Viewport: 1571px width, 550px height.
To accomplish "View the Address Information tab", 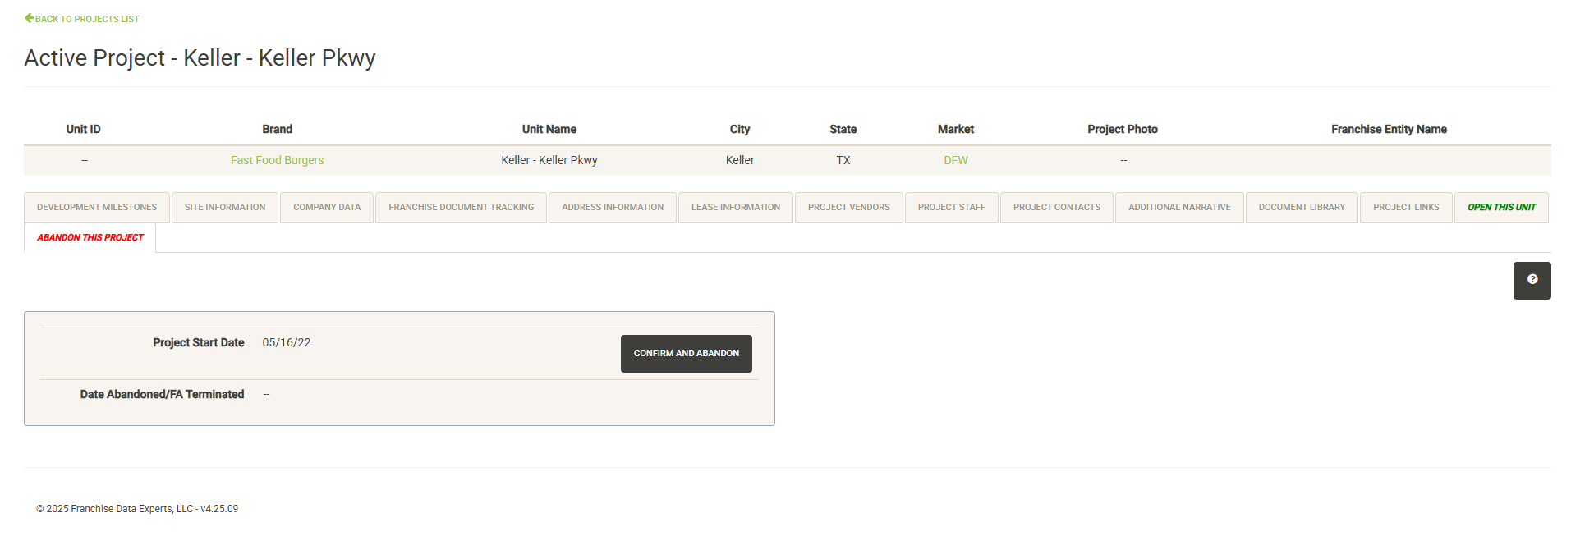I will click(x=613, y=208).
